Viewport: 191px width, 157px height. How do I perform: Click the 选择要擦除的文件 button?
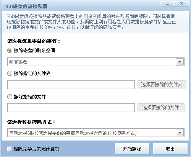point(161,108)
